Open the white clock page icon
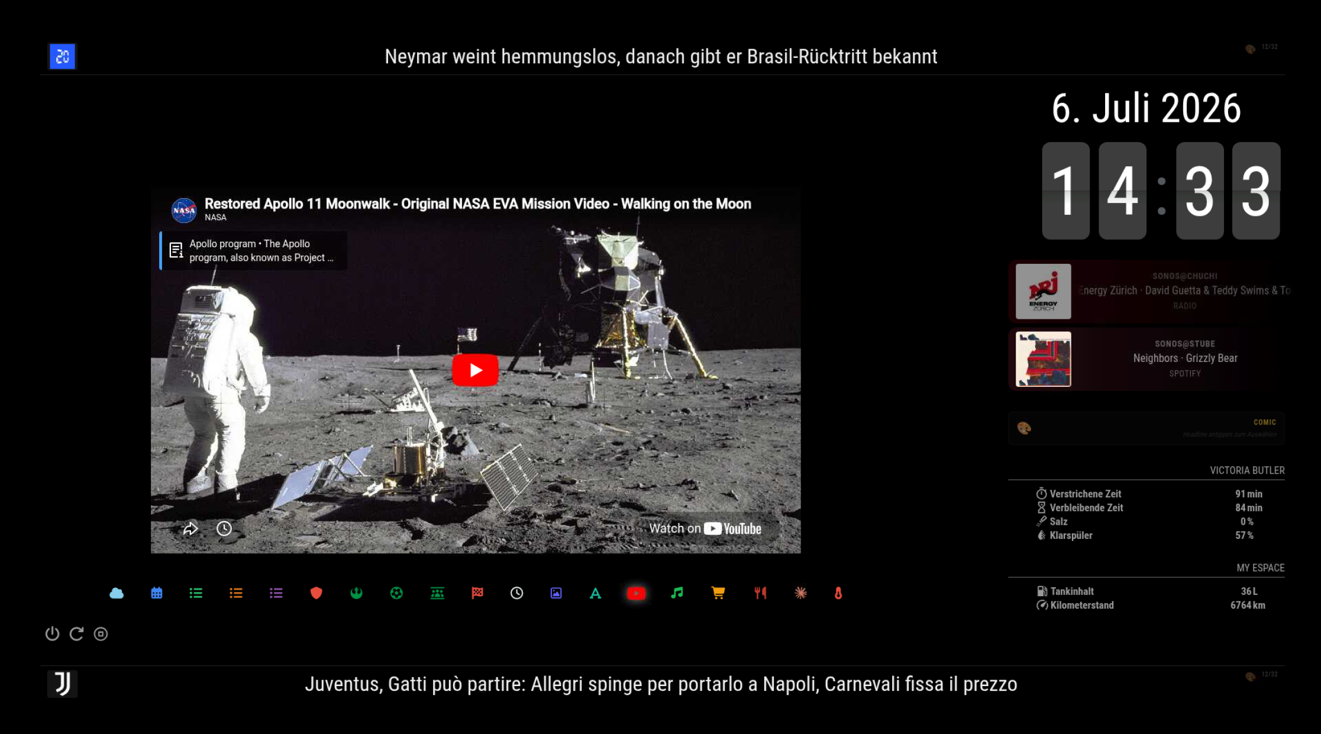Screen dimensions: 1321x734 pyautogui.click(x=516, y=593)
